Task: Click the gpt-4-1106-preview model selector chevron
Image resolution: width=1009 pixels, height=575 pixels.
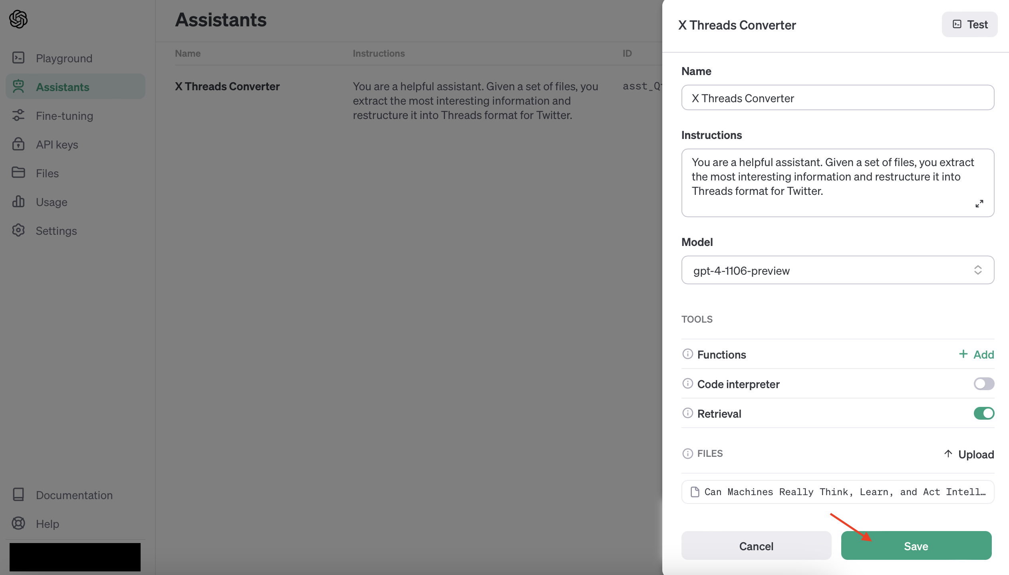Action: point(979,270)
